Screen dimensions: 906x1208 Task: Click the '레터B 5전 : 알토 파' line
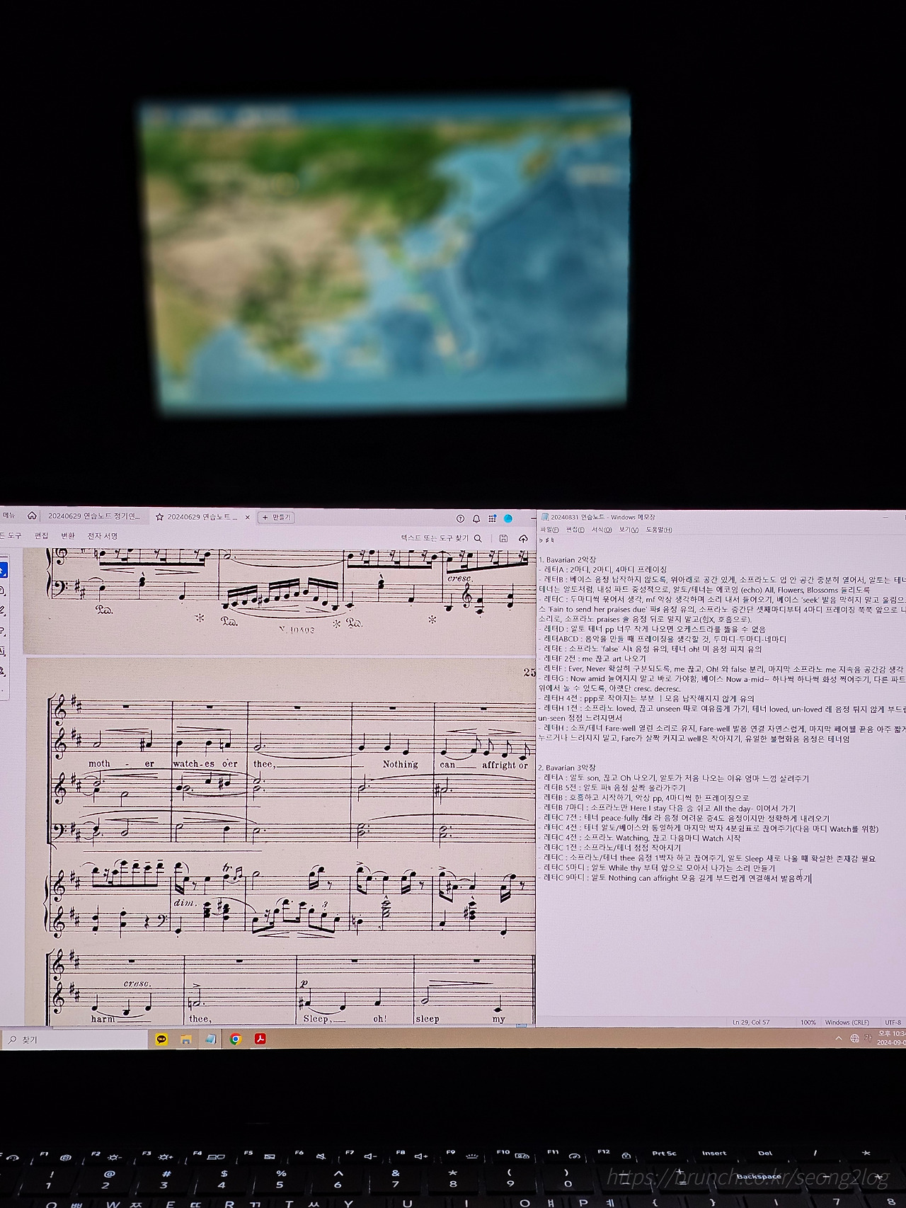tap(612, 787)
